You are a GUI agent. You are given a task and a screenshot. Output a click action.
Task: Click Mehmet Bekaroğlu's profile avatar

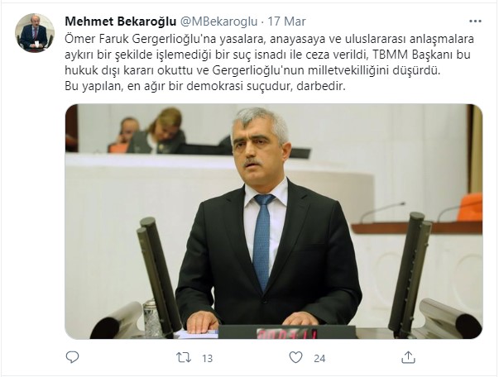35,33
